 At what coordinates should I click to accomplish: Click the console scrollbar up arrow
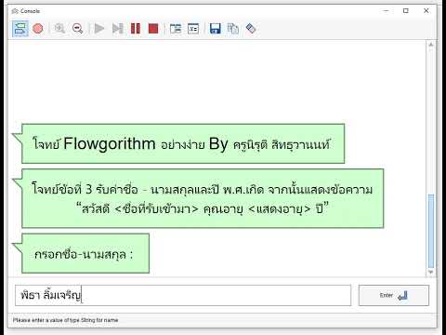[431, 45]
